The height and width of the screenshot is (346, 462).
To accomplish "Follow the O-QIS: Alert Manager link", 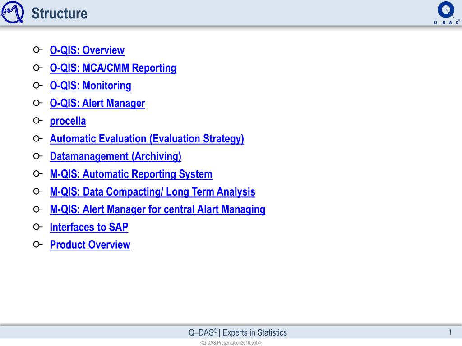I will coord(97,103).
